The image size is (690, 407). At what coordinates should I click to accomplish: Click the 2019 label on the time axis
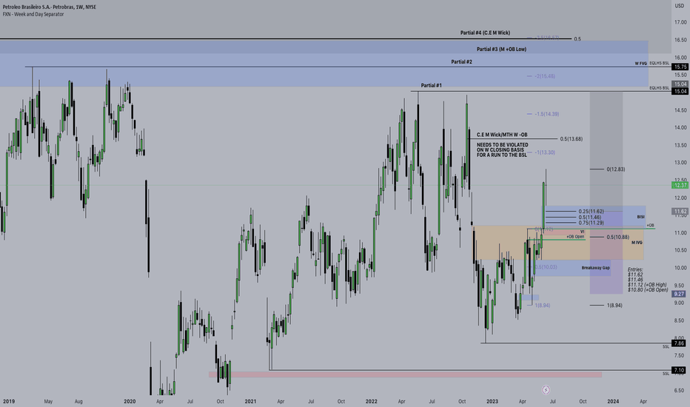coord(9,401)
